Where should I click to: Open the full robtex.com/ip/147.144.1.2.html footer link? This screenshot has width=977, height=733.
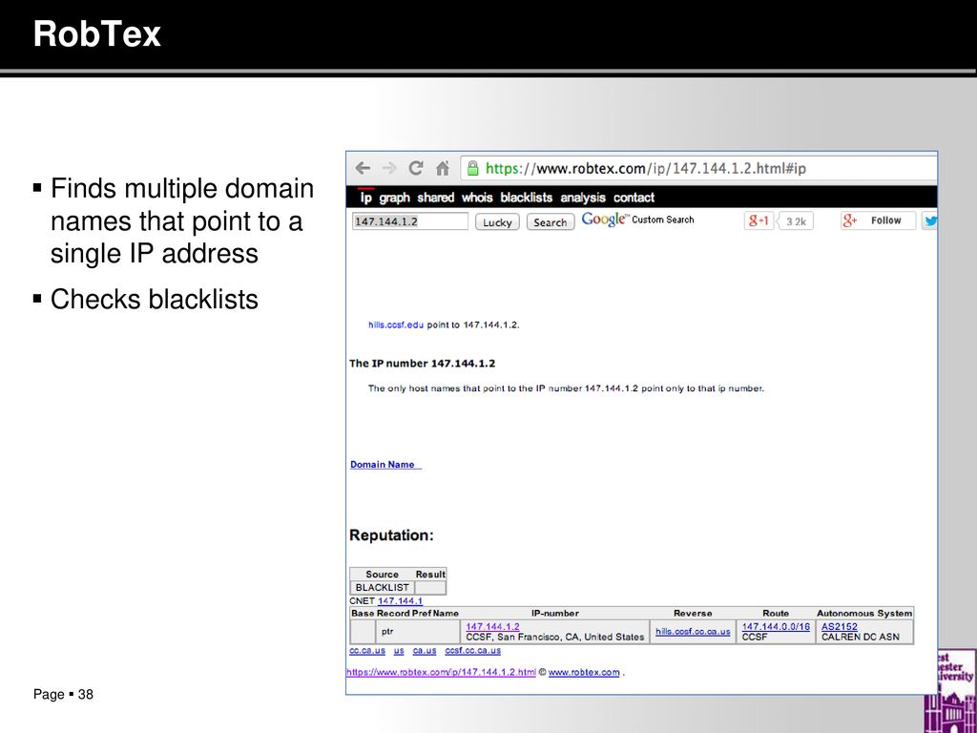tap(441, 672)
